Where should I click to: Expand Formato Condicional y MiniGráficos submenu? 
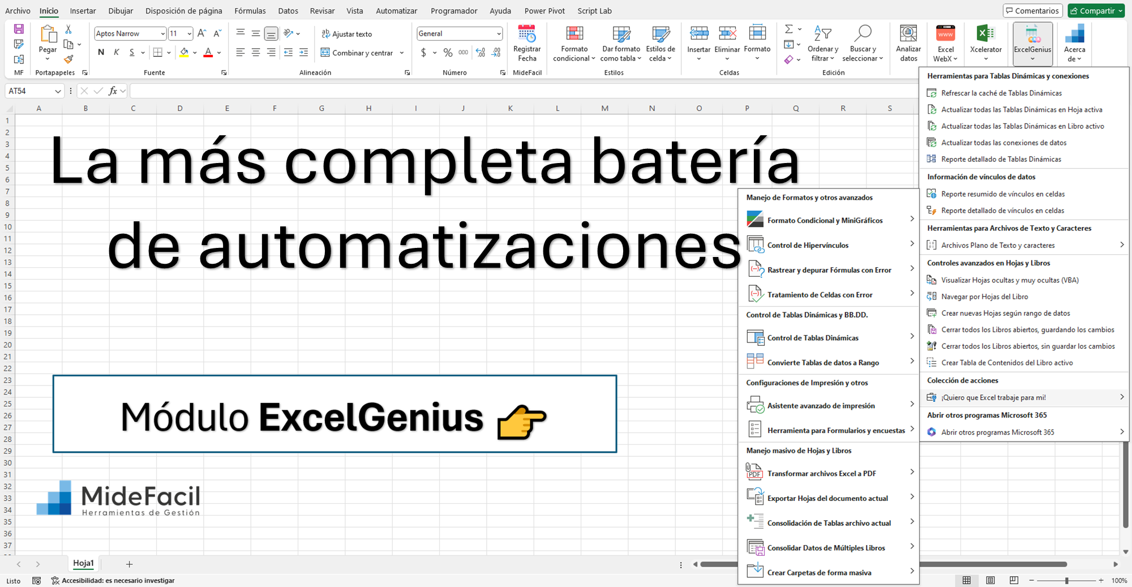pyautogui.click(x=829, y=220)
